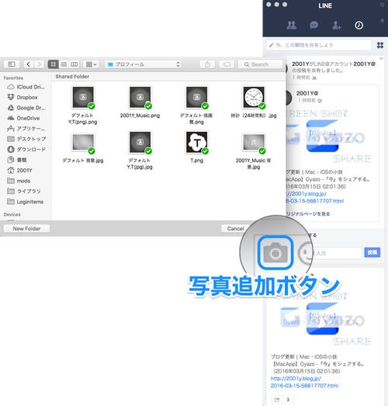The height and width of the screenshot is (406, 388).
Task: Expand the timeline post options chevron
Action: click(x=382, y=58)
